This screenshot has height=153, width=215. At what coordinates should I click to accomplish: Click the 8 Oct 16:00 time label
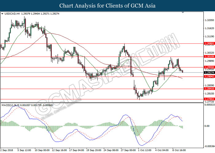[x=179, y=150]
